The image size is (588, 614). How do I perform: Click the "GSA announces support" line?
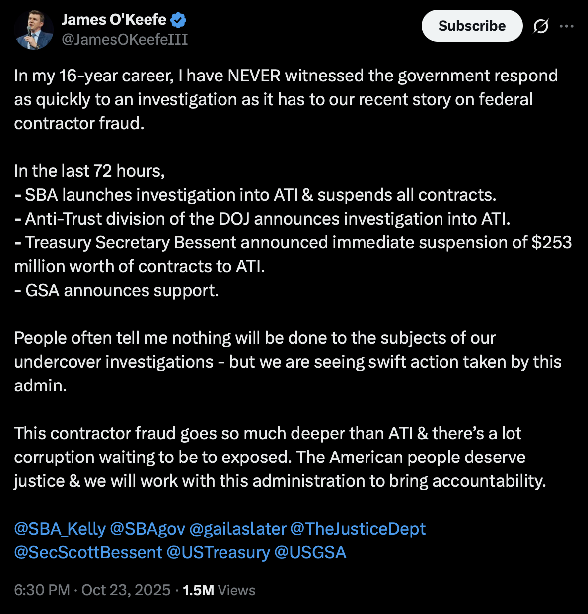pos(117,290)
